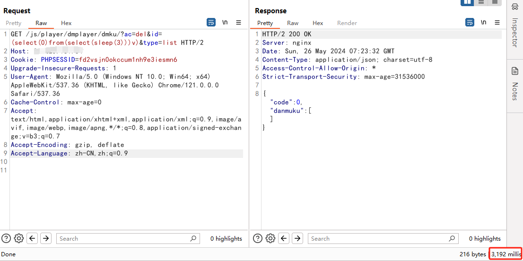
Task: Click the help icon below Response panel
Action: pos(258,238)
